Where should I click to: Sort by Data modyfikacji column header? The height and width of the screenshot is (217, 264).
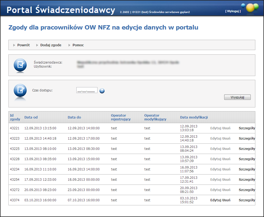[194, 117]
